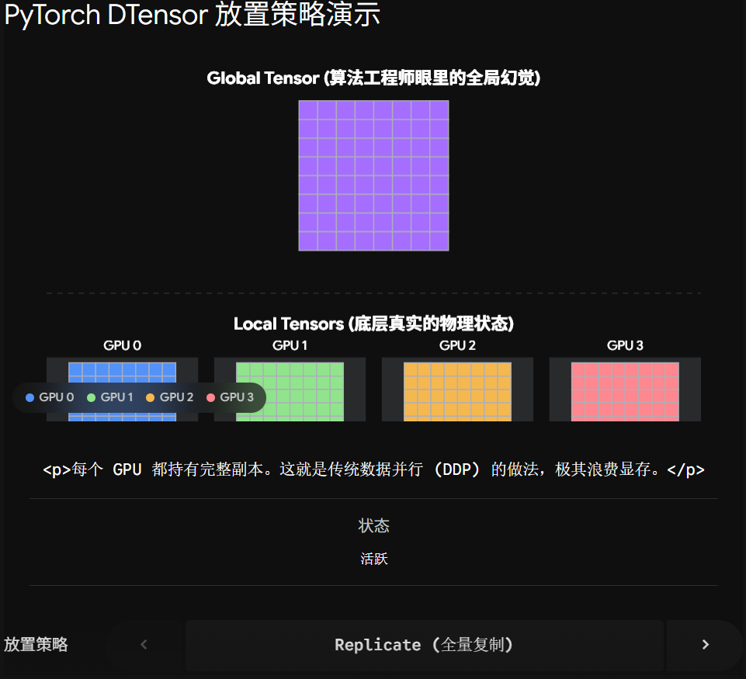The image size is (746, 679).
Task: Click the blue GPU 0 legend dot
Action: point(30,397)
